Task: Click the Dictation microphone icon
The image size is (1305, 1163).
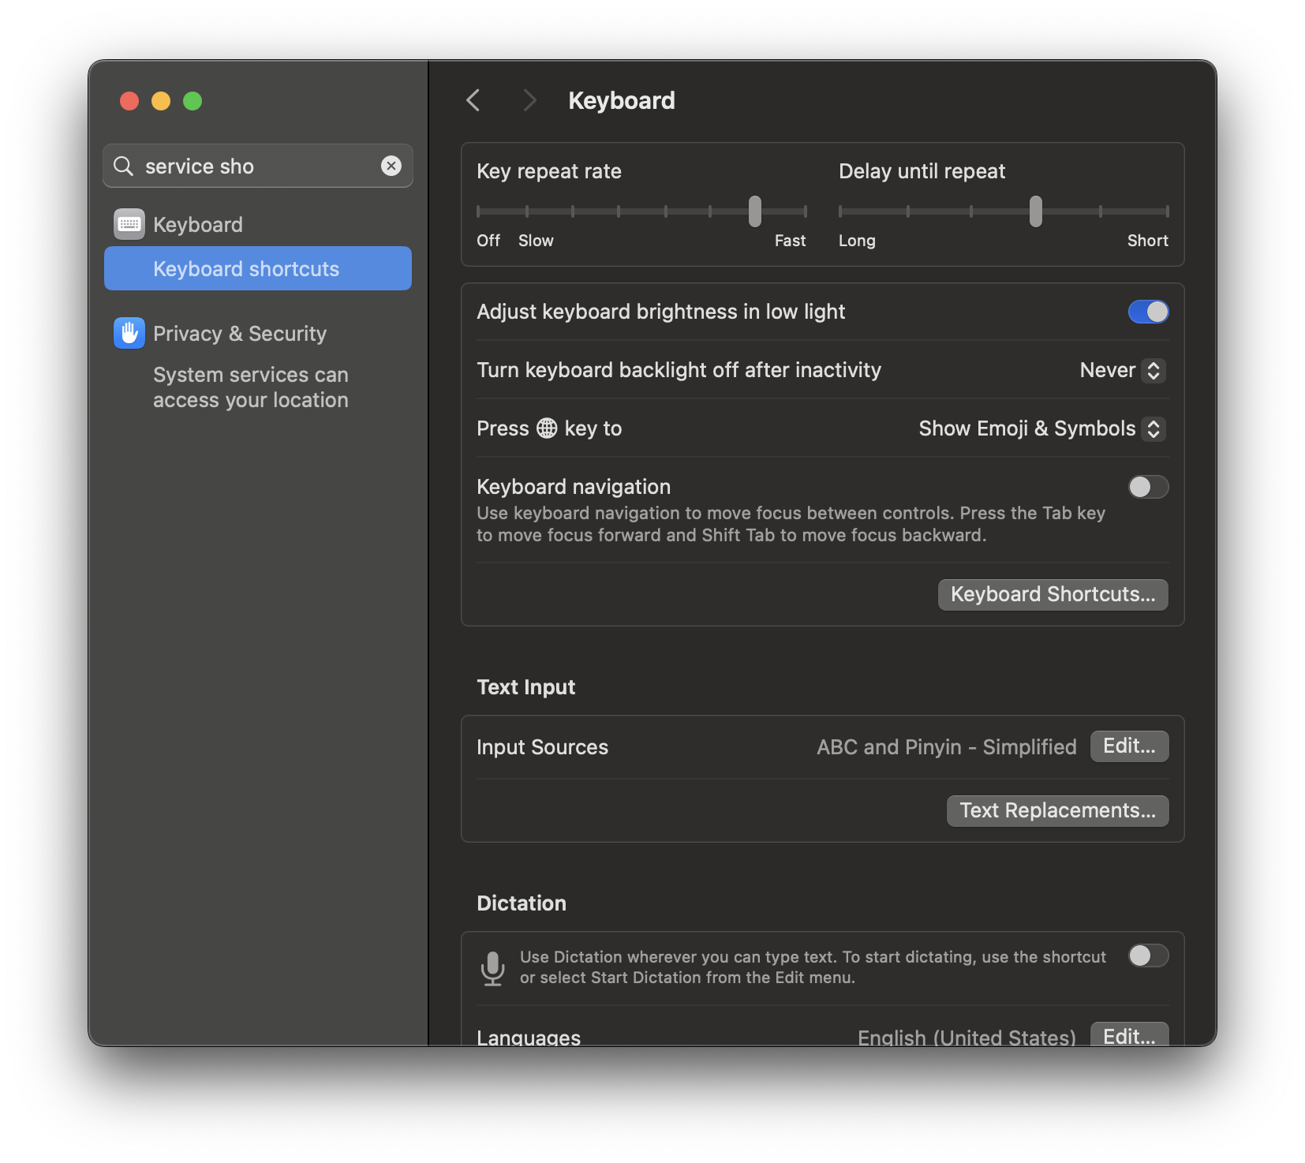Action: point(493,968)
